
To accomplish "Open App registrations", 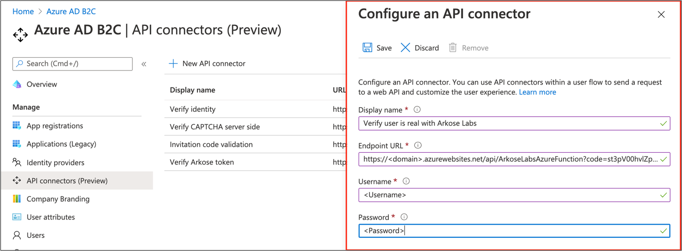I will point(55,125).
